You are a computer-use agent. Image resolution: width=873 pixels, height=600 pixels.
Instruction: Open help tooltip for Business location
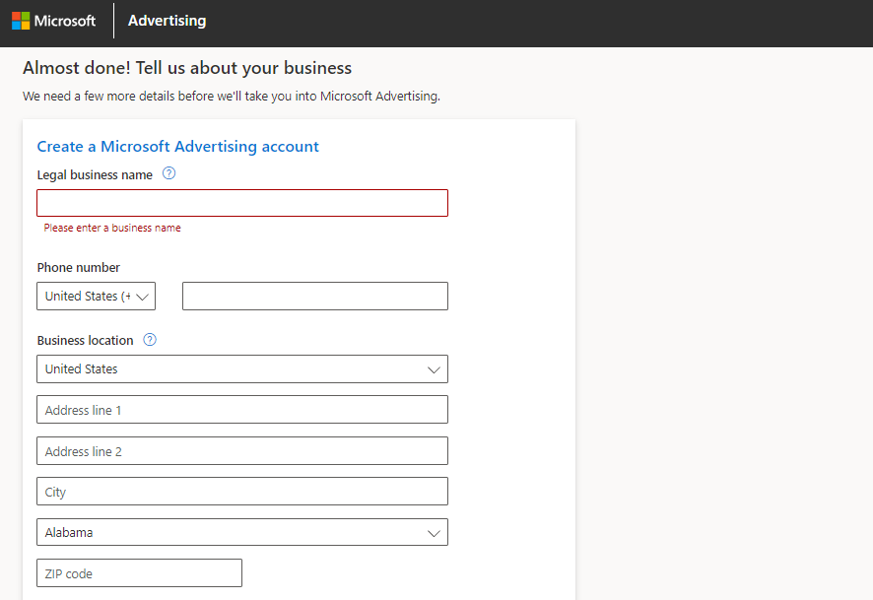(150, 340)
